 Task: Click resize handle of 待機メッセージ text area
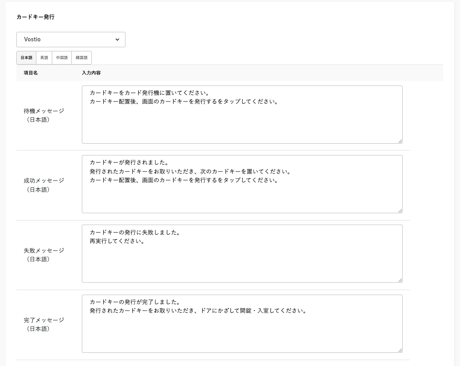(400, 141)
